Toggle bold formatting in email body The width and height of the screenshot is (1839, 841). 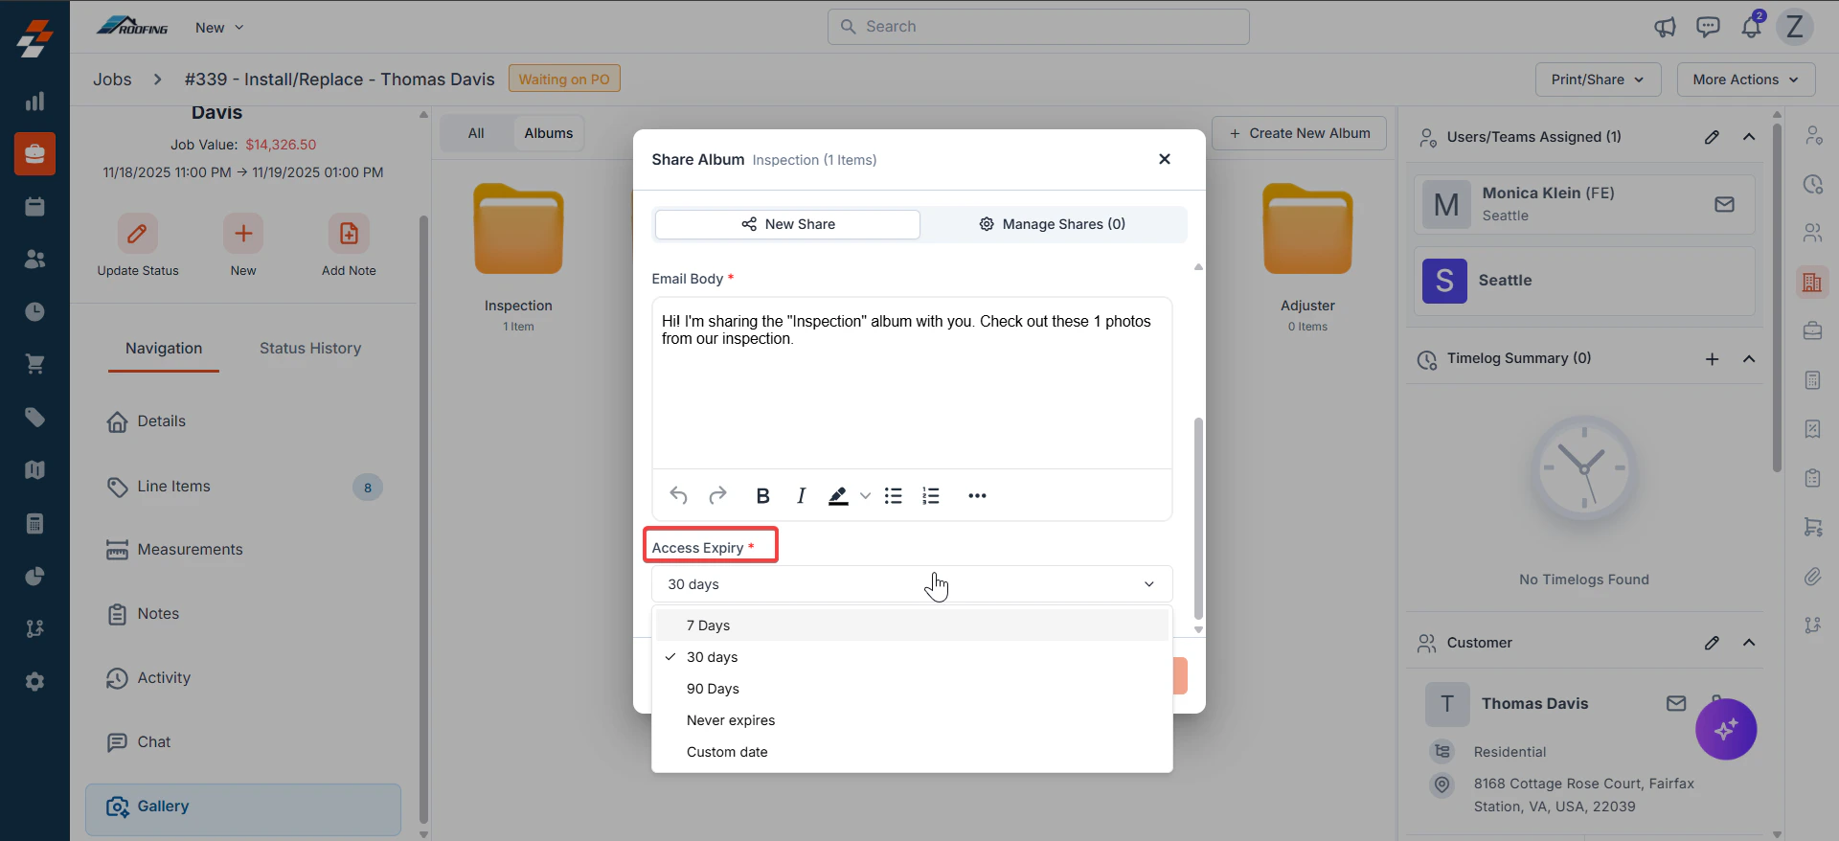[762, 495]
